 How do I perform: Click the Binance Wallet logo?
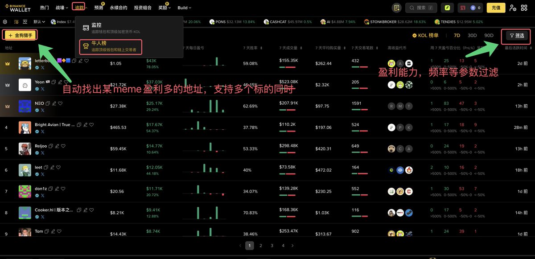click(18, 8)
